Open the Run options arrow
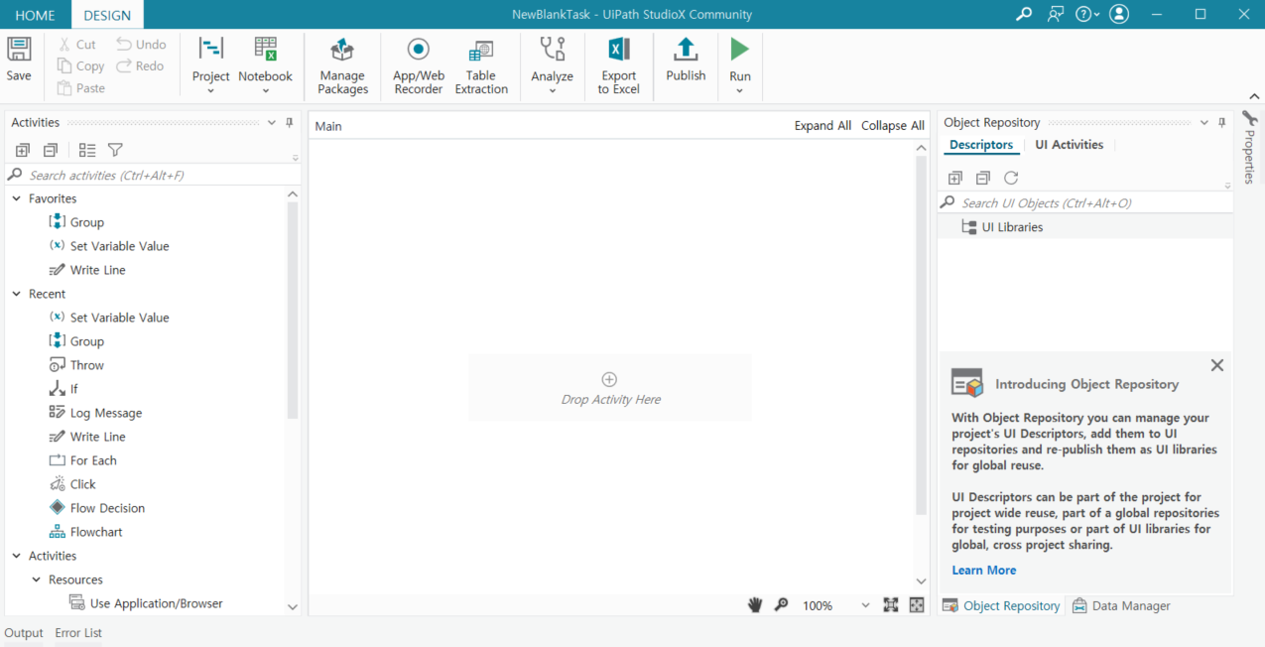1265x647 pixels. [740, 90]
